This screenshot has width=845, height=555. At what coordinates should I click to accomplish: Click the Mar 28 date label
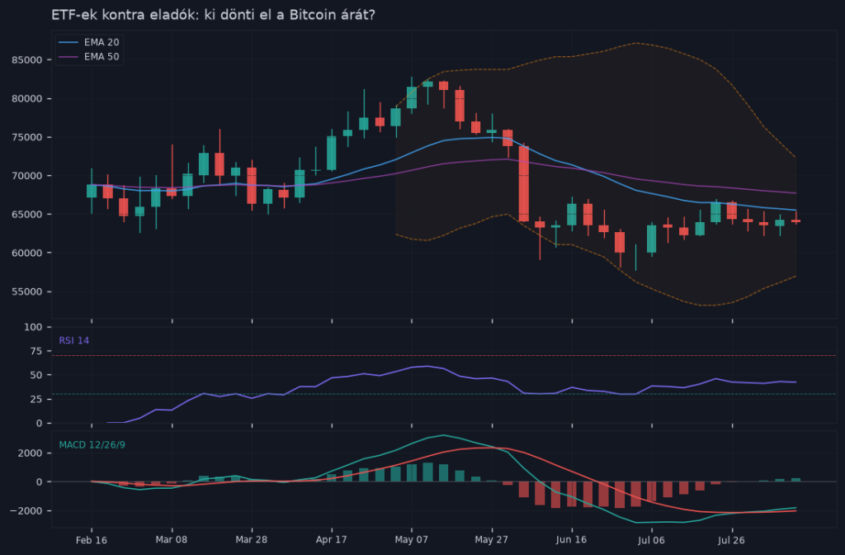coord(252,540)
